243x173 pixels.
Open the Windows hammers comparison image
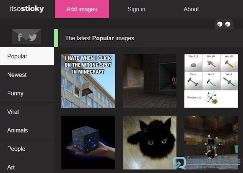click(211, 81)
